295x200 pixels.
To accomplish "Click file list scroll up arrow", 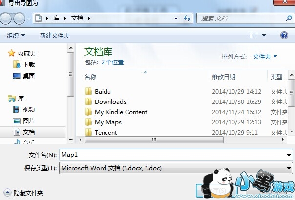I will point(292,75).
